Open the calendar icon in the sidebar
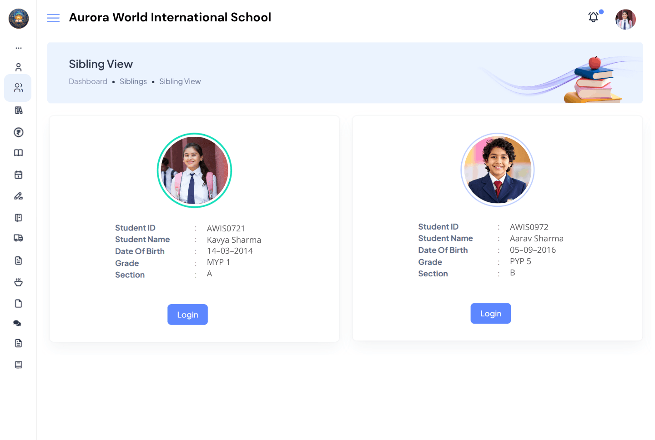 coord(18,174)
